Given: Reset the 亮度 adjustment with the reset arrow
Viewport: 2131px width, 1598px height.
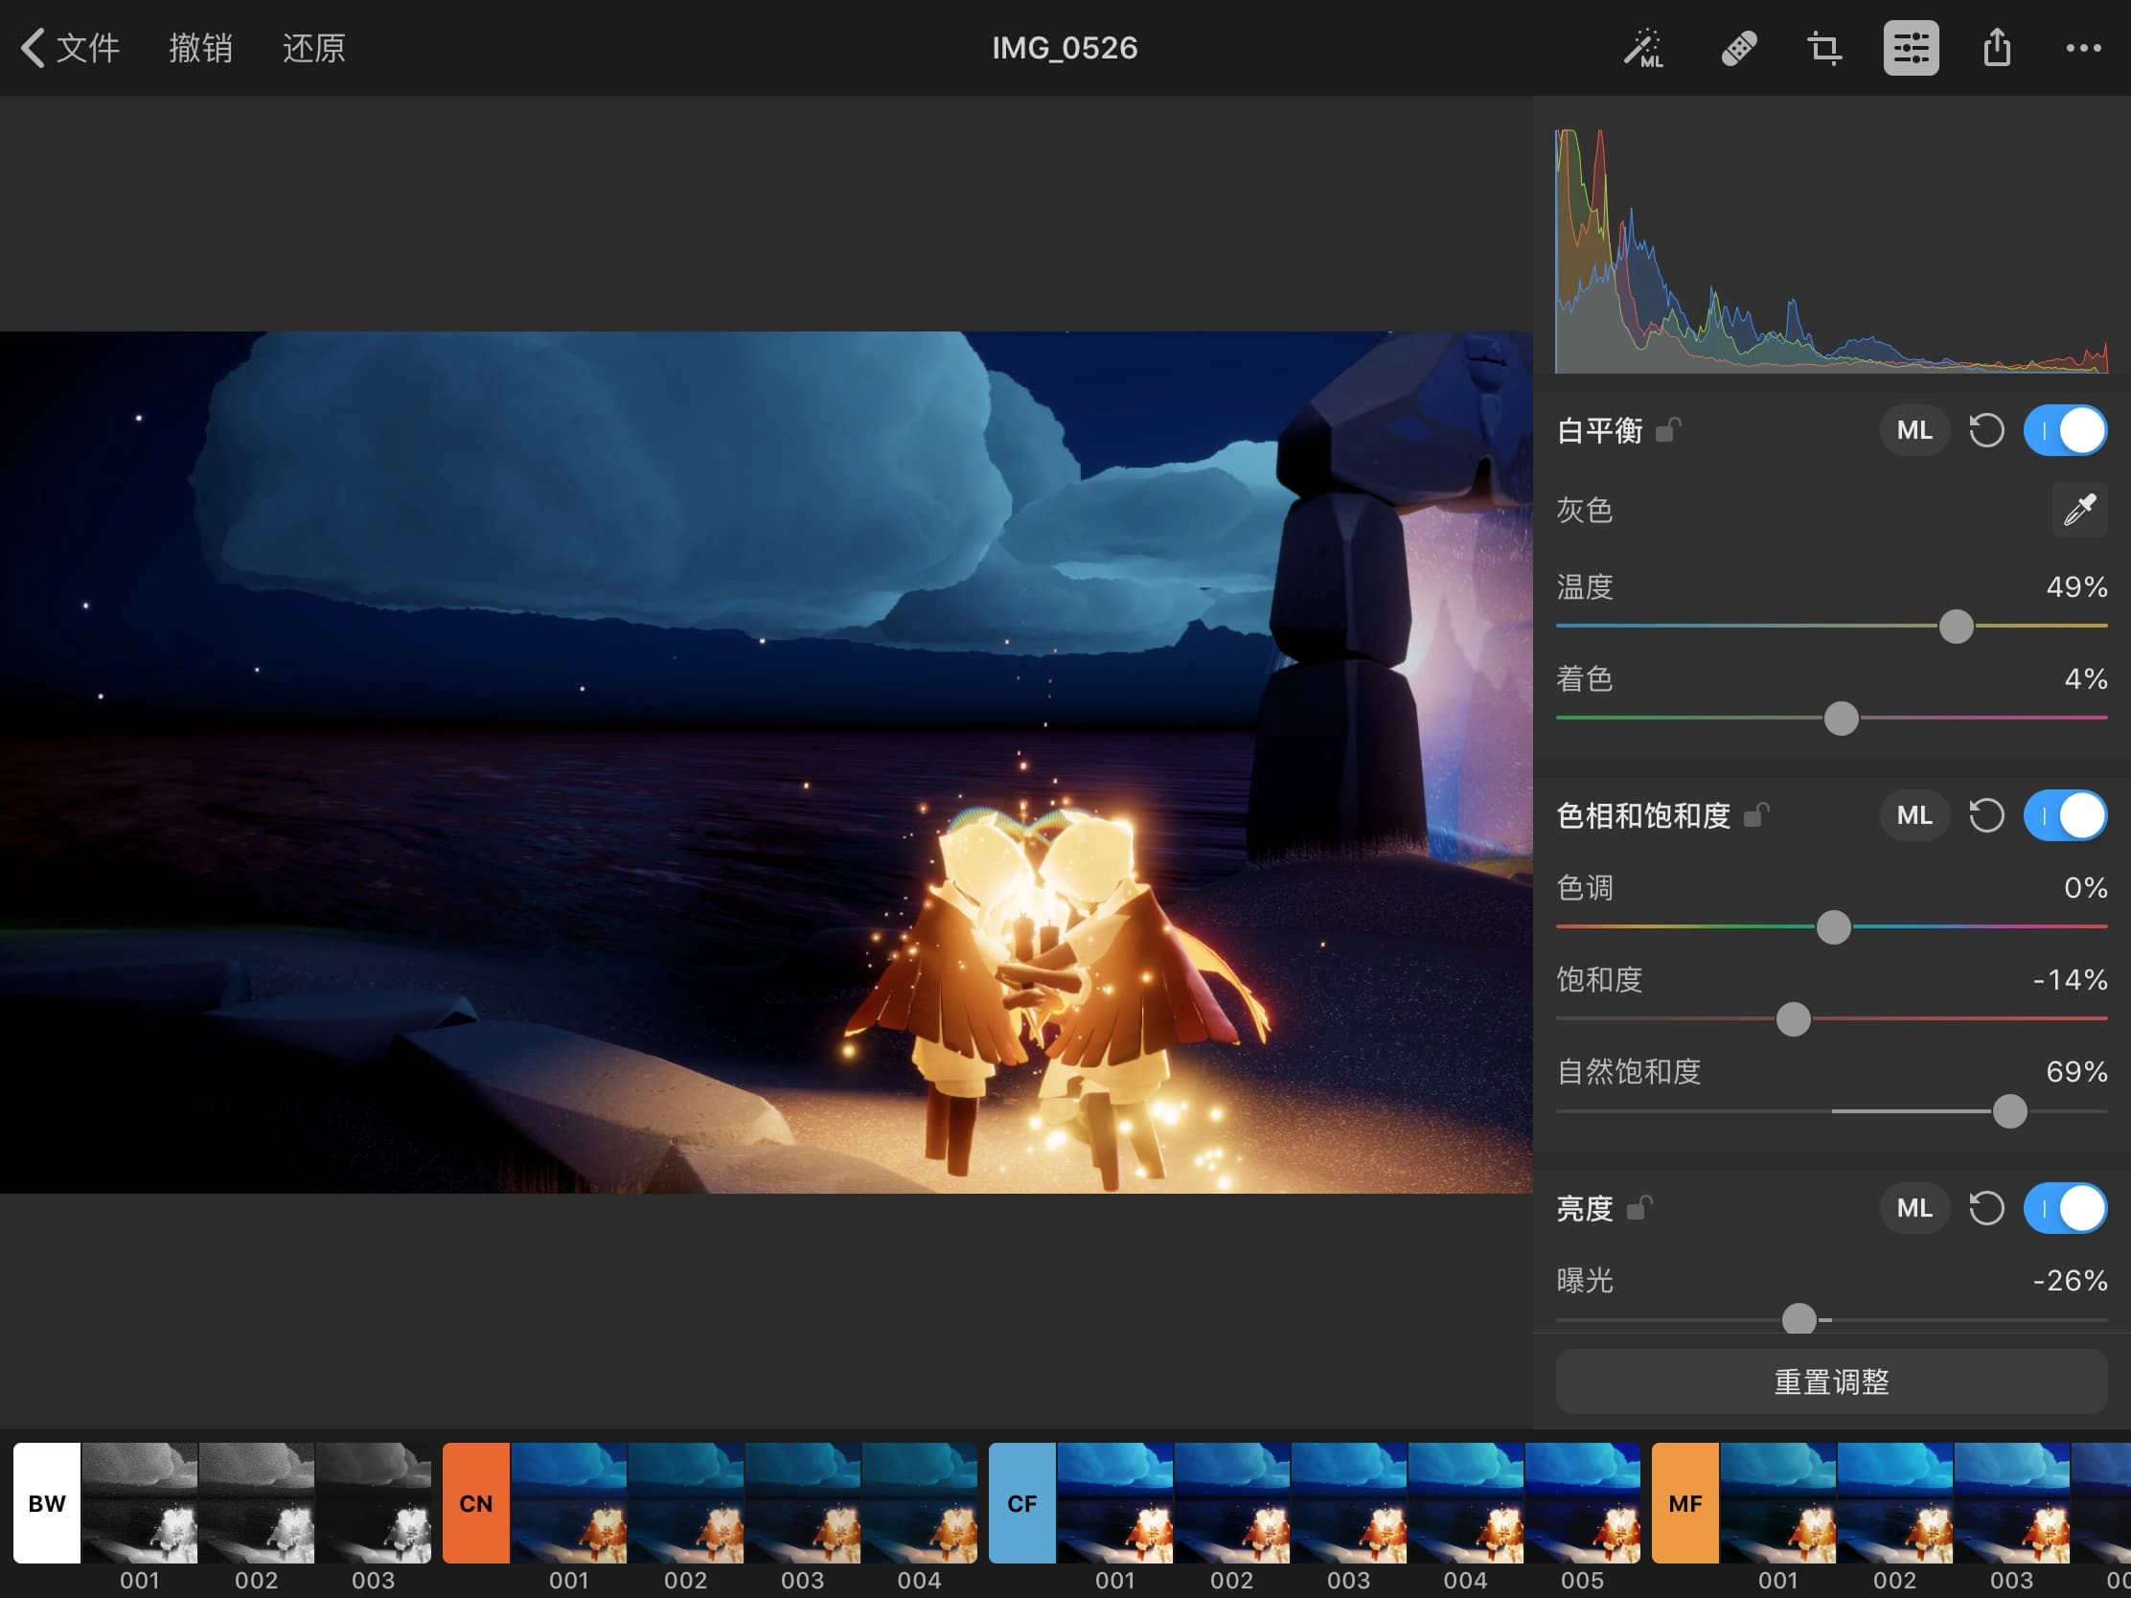Looking at the screenshot, I should coord(1986,1208).
